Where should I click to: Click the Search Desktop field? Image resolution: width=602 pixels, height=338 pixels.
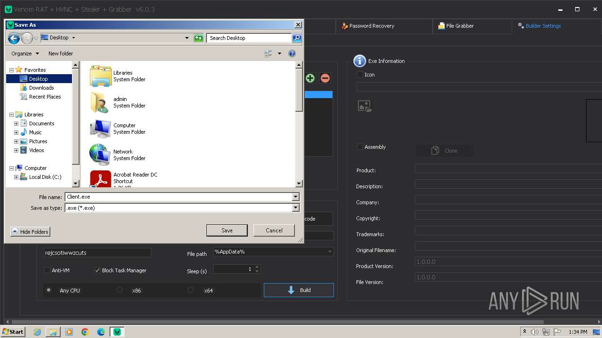(248, 38)
